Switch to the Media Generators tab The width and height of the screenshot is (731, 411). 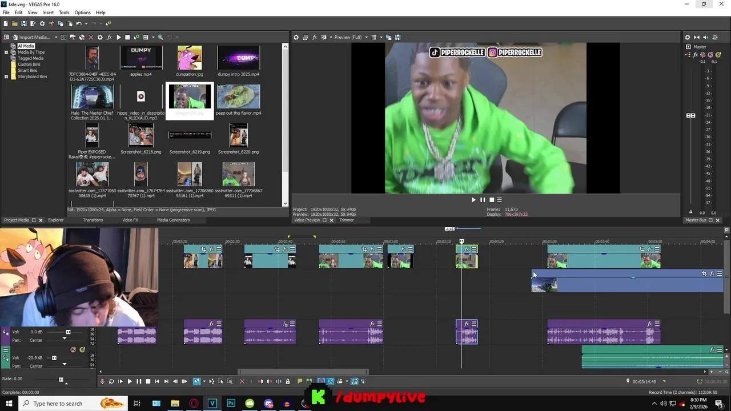(x=173, y=220)
